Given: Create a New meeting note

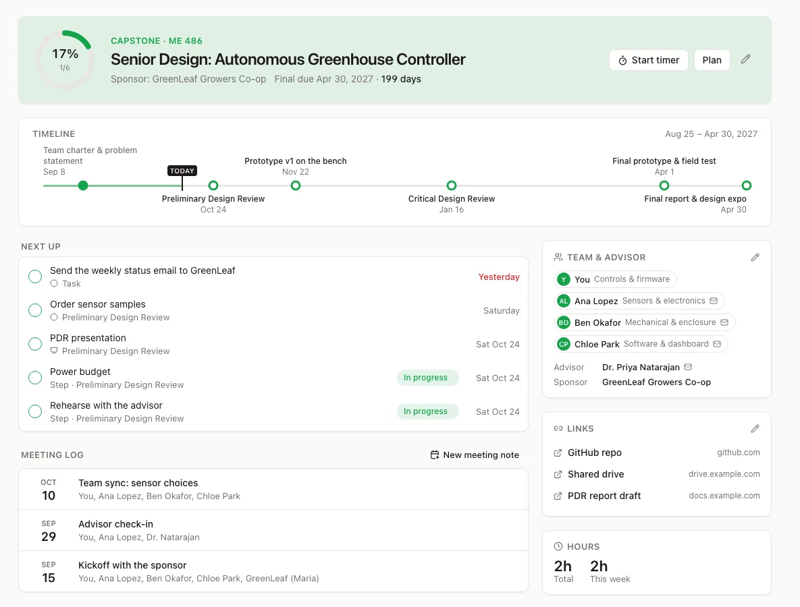Looking at the screenshot, I should [x=475, y=455].
